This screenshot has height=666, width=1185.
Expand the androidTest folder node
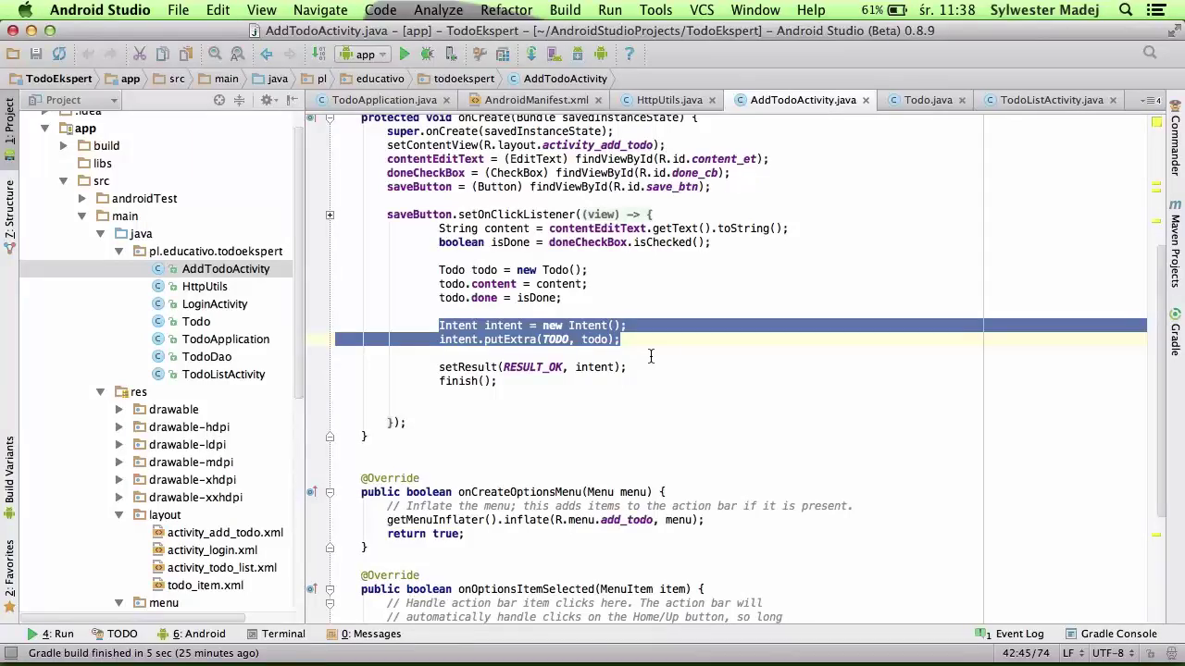[81, 199]
